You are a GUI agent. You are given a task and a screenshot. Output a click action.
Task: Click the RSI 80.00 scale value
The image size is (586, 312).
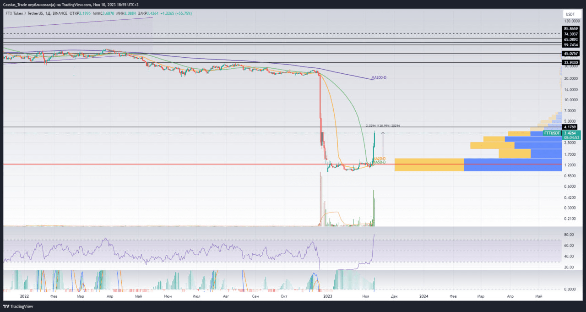(x=569, y=235)
